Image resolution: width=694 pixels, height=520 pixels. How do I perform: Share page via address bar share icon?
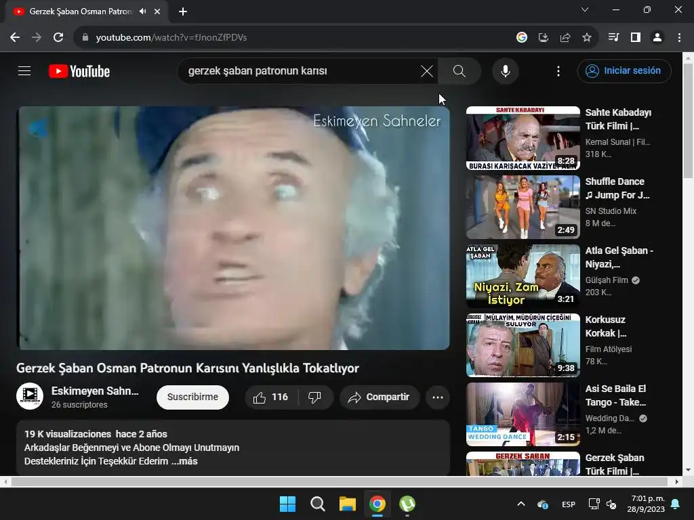tap(565, 38)
